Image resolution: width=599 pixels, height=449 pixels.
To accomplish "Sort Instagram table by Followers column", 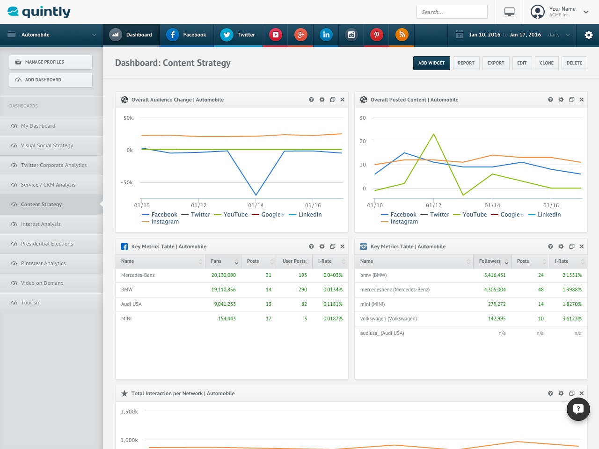I will point(492,261).
